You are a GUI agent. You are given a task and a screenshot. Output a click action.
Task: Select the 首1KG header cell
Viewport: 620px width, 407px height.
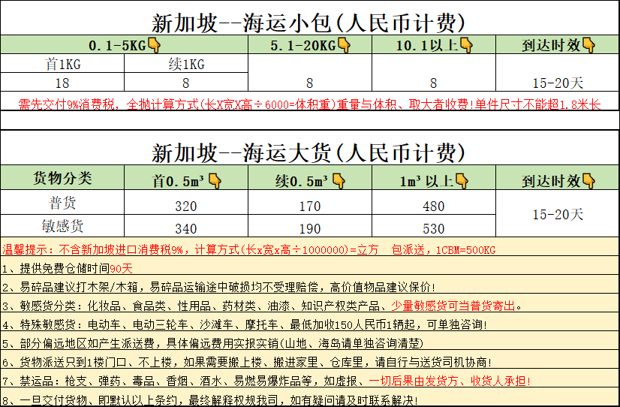pos(62,64)
